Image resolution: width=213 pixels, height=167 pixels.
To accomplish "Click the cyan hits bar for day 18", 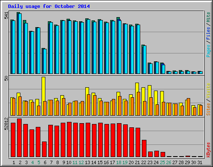I will (x=120, y=47).
